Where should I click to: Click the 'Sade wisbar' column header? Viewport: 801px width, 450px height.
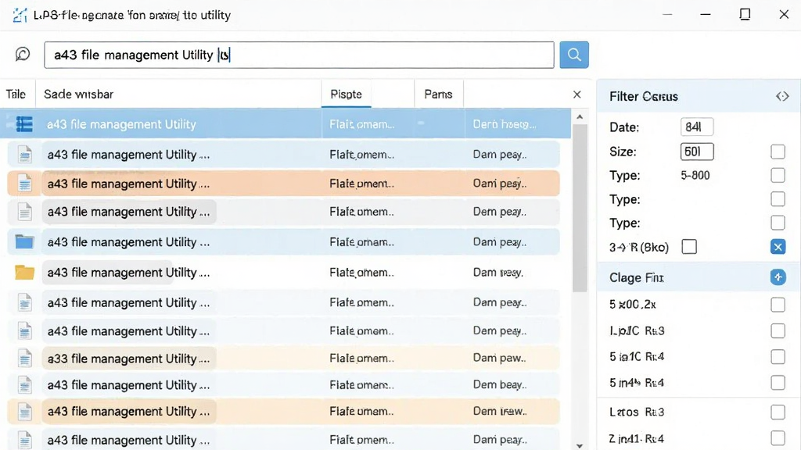point(79,95)
